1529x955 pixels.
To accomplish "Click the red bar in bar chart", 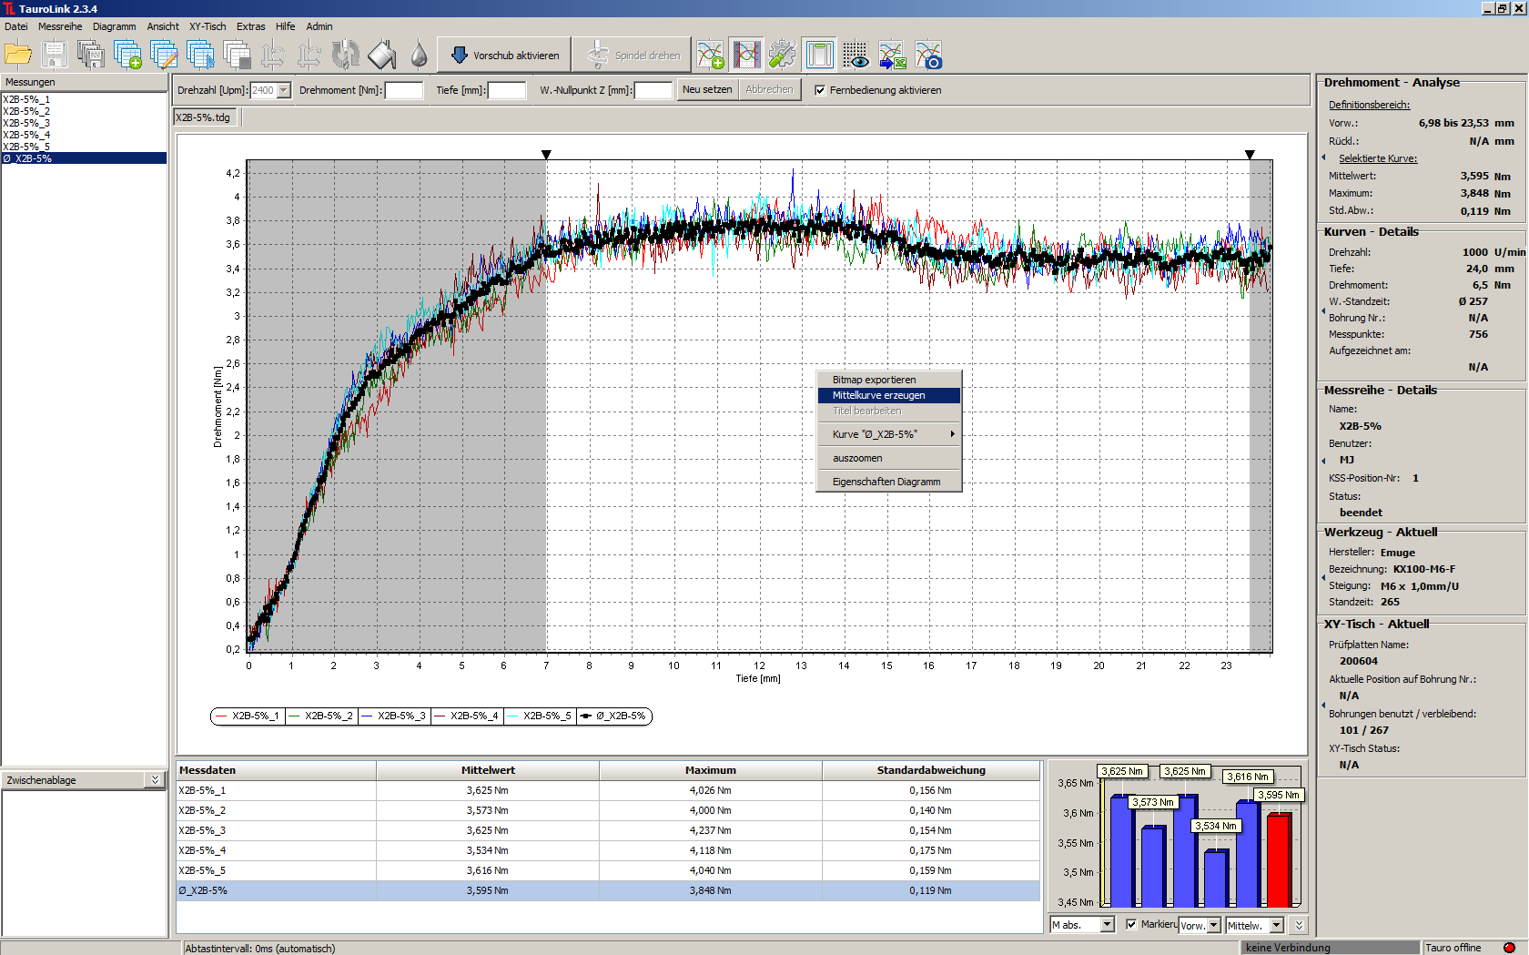I will [x=1279, y=860].
